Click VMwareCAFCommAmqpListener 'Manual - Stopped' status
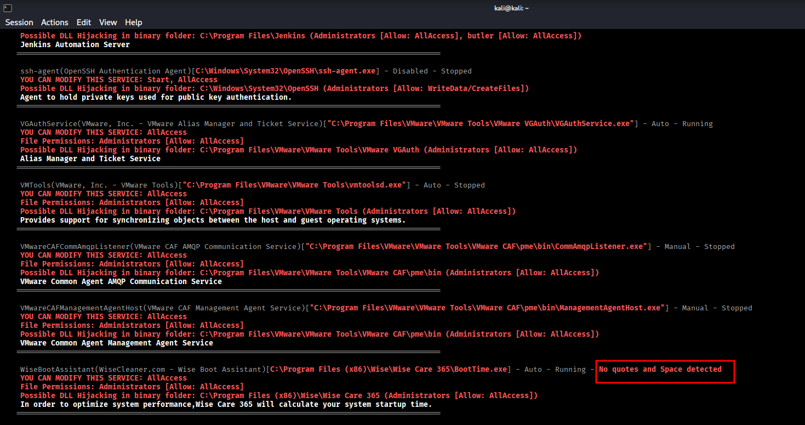Screen dimensions: 805x425 700,246
